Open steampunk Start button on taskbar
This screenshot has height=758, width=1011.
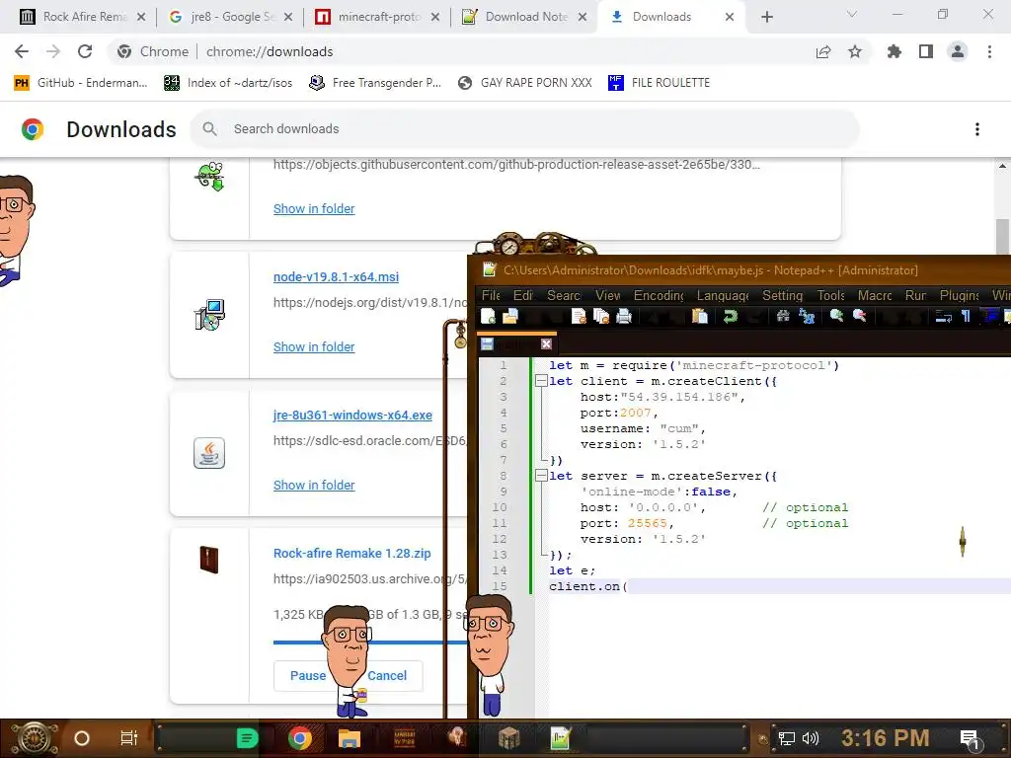click(x=34, y=738)
